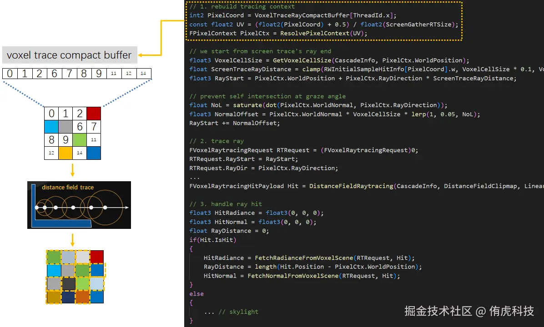Click the "FPixelContext PixelCtx = ResolvePixelContext(UV);" line
The image size is (544, 327).
tap(278, 33)
